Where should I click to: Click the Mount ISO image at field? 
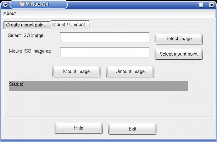point(104,53)
